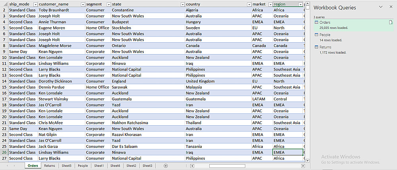Select the country cell Thailand
The height and width of the screenshot is (170, 397).
[x=218, y=123]
